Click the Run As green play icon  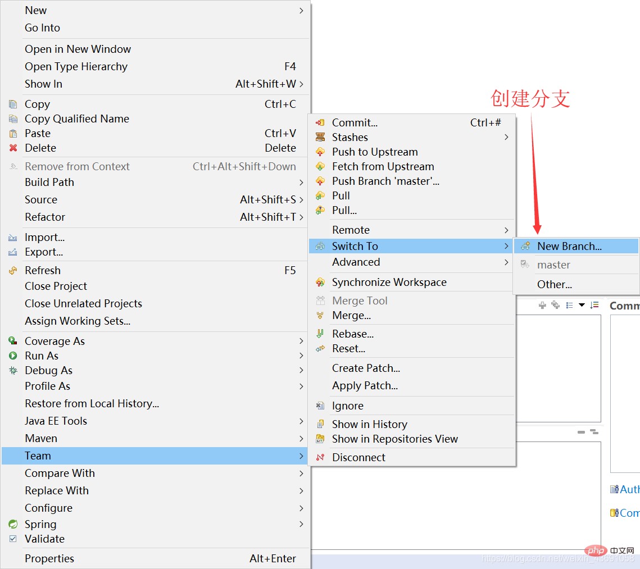[x=13, y=356]
